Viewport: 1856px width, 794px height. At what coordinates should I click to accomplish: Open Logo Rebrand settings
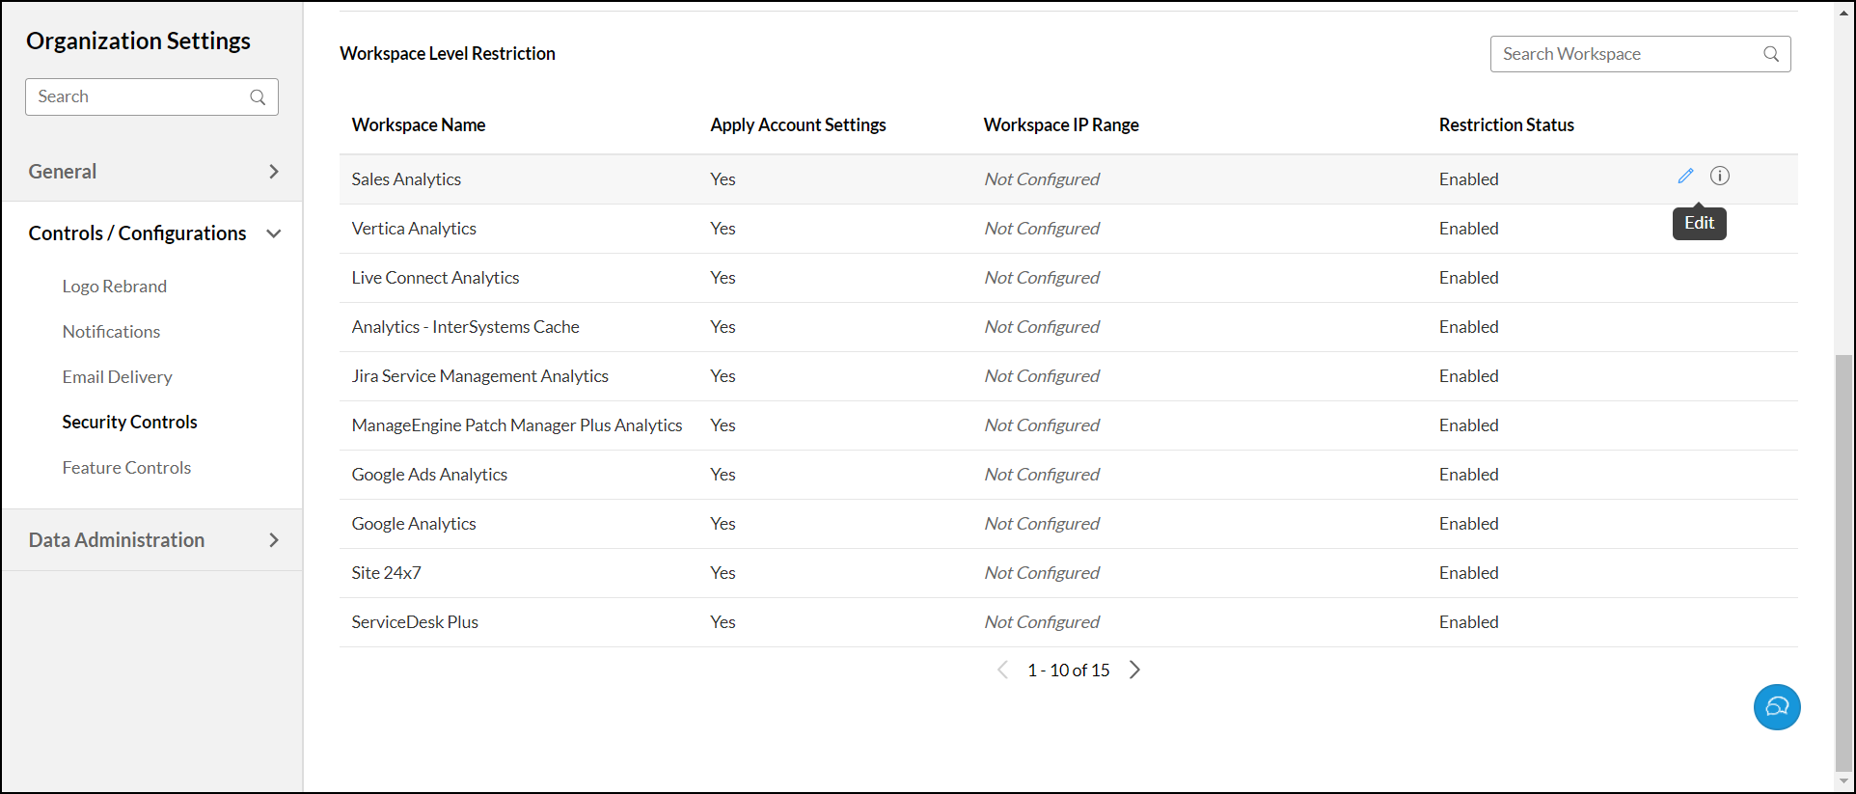click(115, 287)
